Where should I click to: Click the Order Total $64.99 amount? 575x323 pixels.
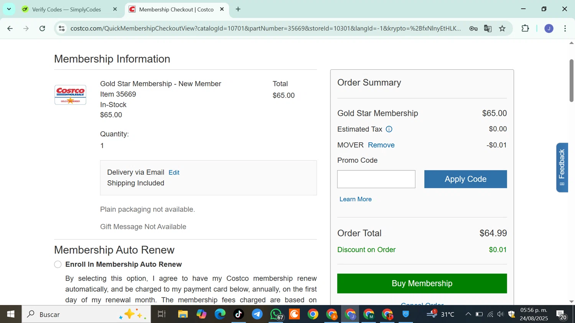pos(493,233)
